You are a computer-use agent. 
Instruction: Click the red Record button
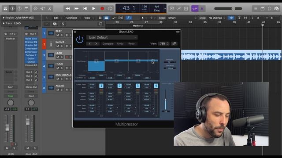click(x=102, y=8)
